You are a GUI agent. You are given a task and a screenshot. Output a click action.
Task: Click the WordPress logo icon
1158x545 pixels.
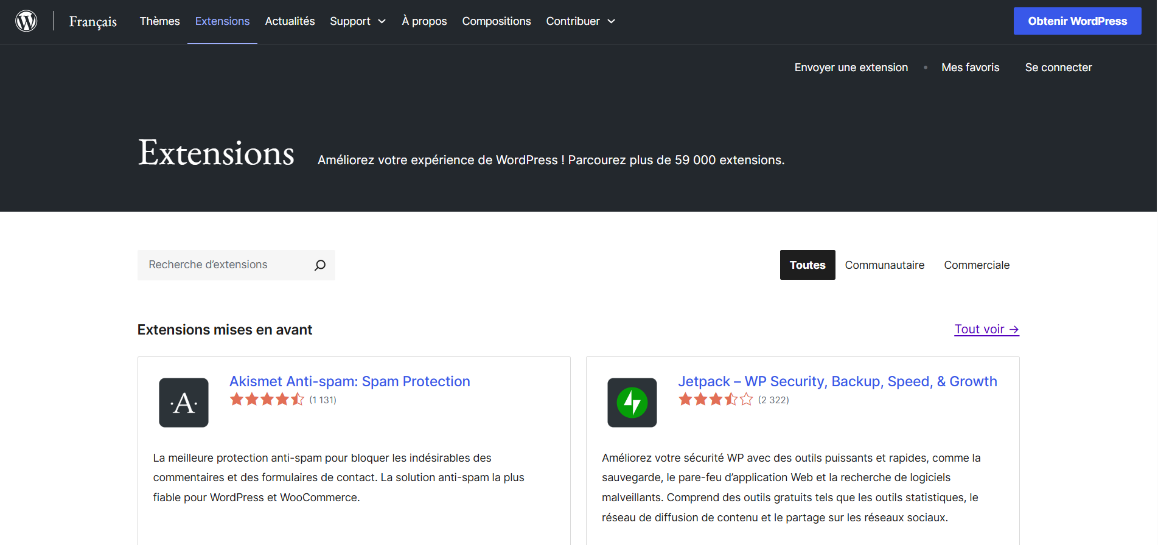(x=26, y=21)
